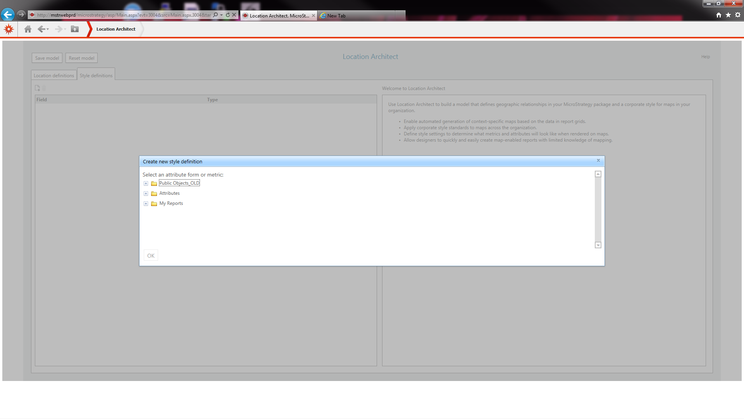
Task: Click the MicroStrategy toolbar forward arrow
Action: [59, 29]
